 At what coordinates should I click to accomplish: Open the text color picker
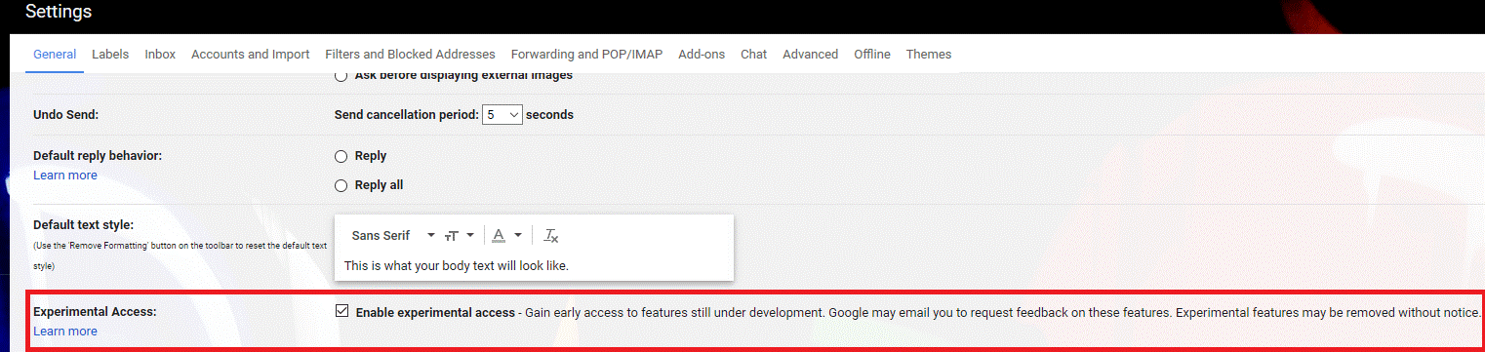pyautogui.click(x=506, y=236)
